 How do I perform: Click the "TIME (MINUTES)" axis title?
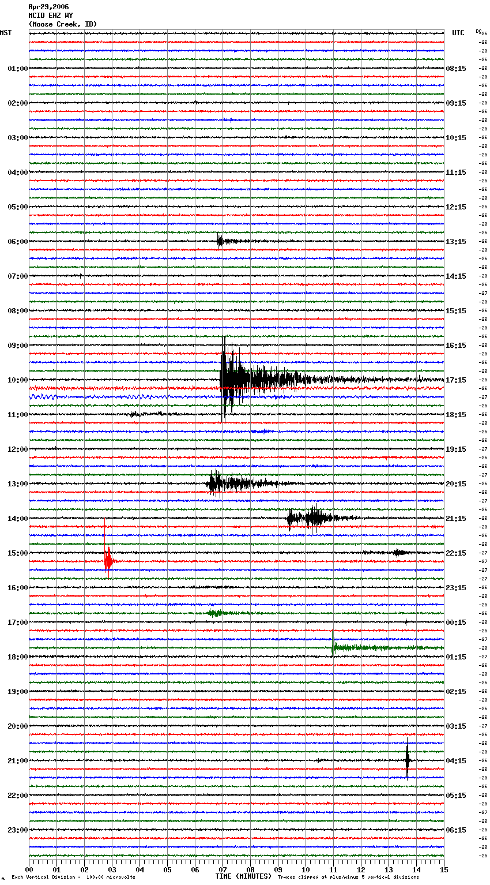click(x=243, y=876)
